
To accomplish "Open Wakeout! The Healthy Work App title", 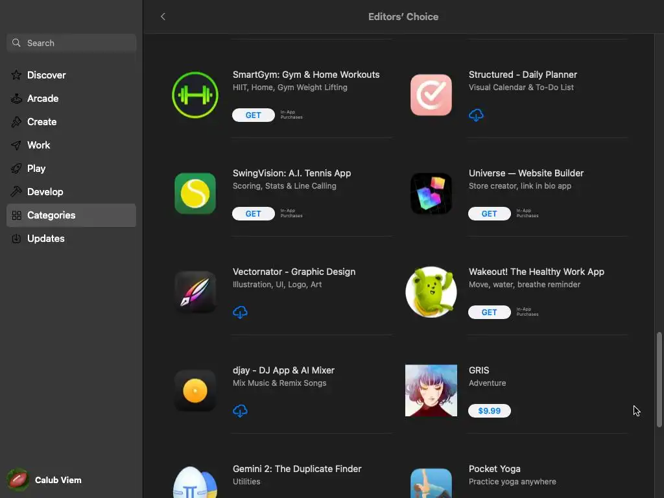I will [536, 272].
